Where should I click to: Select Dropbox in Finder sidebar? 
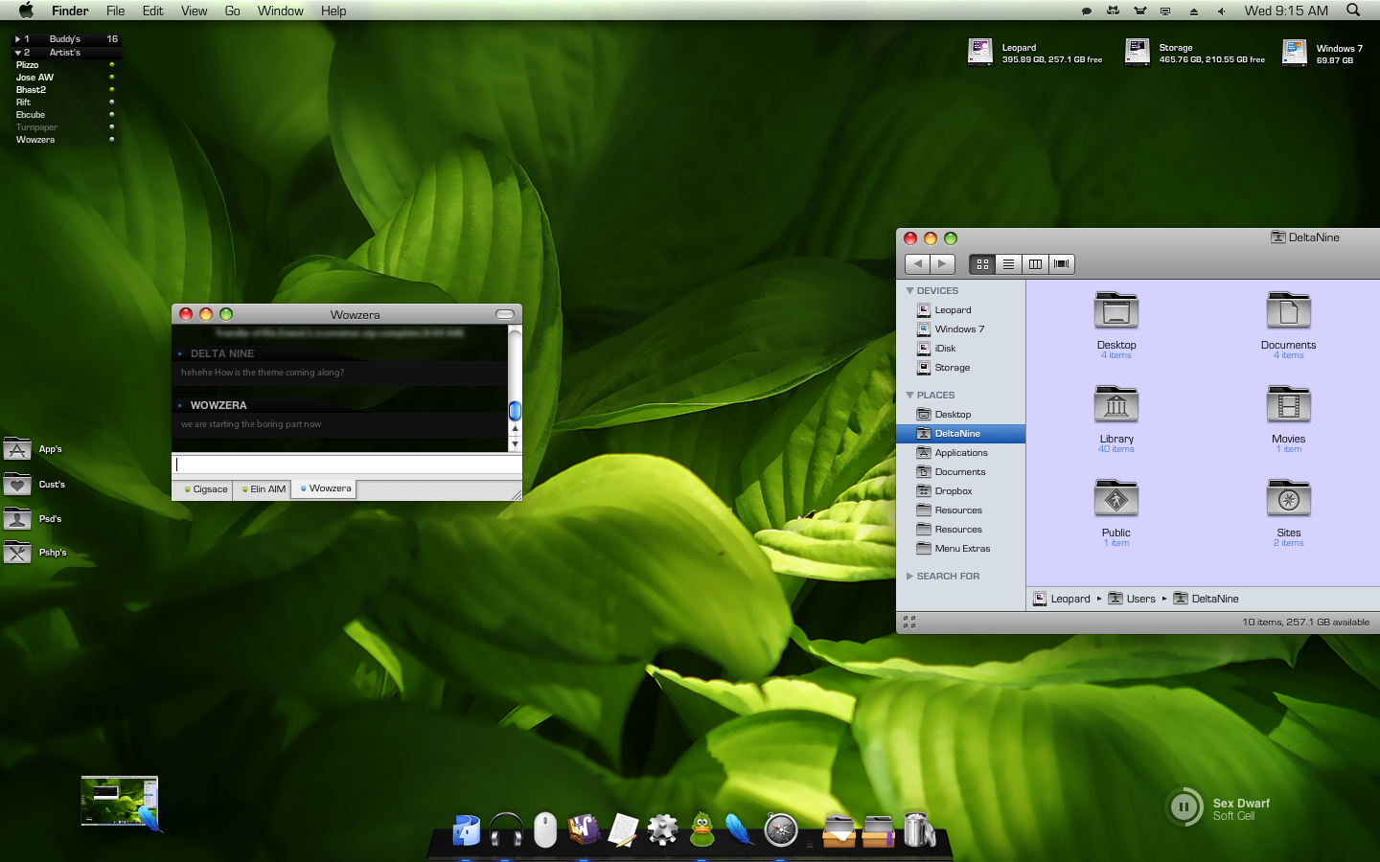click(960, 491)
